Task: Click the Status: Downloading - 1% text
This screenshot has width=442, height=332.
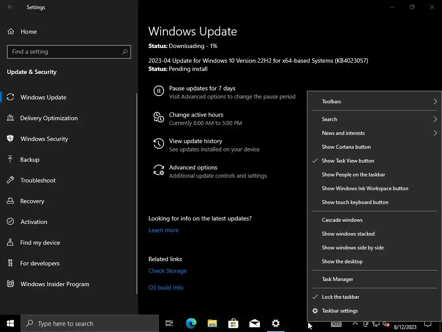Action: [x=183, y=46]
